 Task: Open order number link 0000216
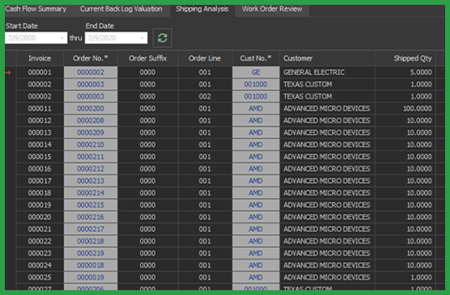point(91,217)
